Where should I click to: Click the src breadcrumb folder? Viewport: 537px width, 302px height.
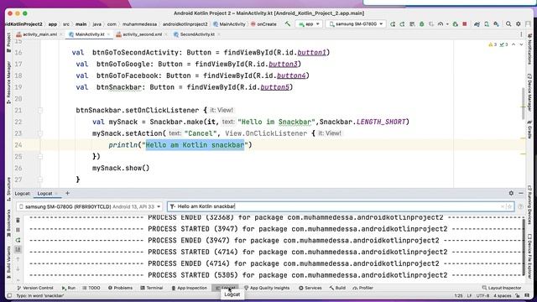(66, 24)
